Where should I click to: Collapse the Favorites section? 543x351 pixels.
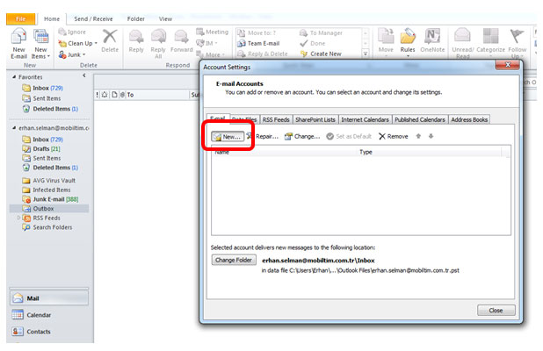[x=14, y=76]
